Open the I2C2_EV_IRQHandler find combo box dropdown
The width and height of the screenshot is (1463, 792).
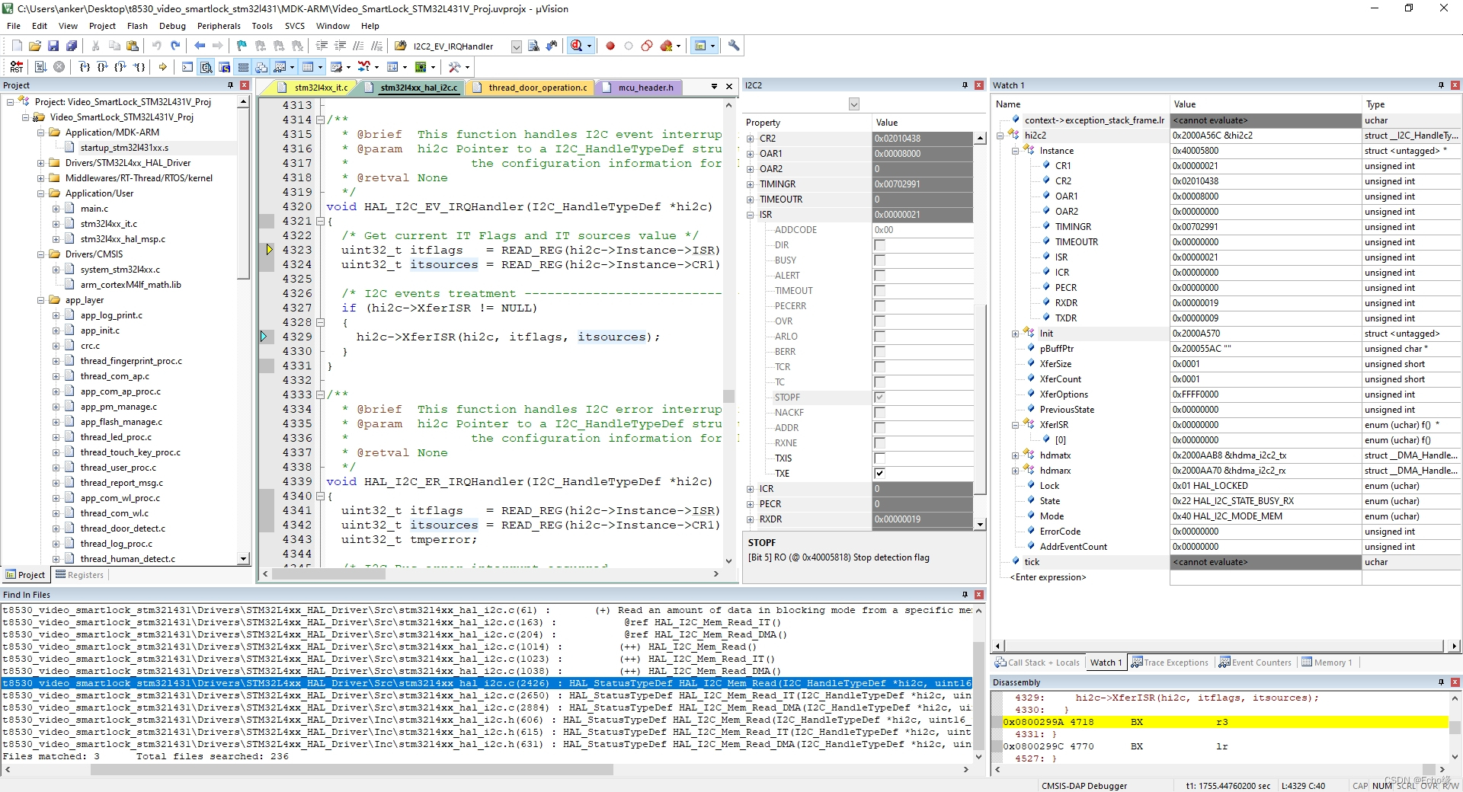click(x=516, y=46)
